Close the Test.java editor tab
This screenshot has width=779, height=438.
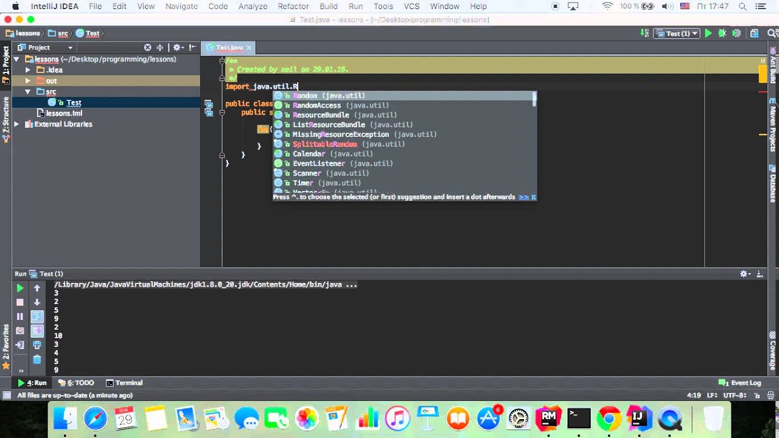(x=249, y=47)
